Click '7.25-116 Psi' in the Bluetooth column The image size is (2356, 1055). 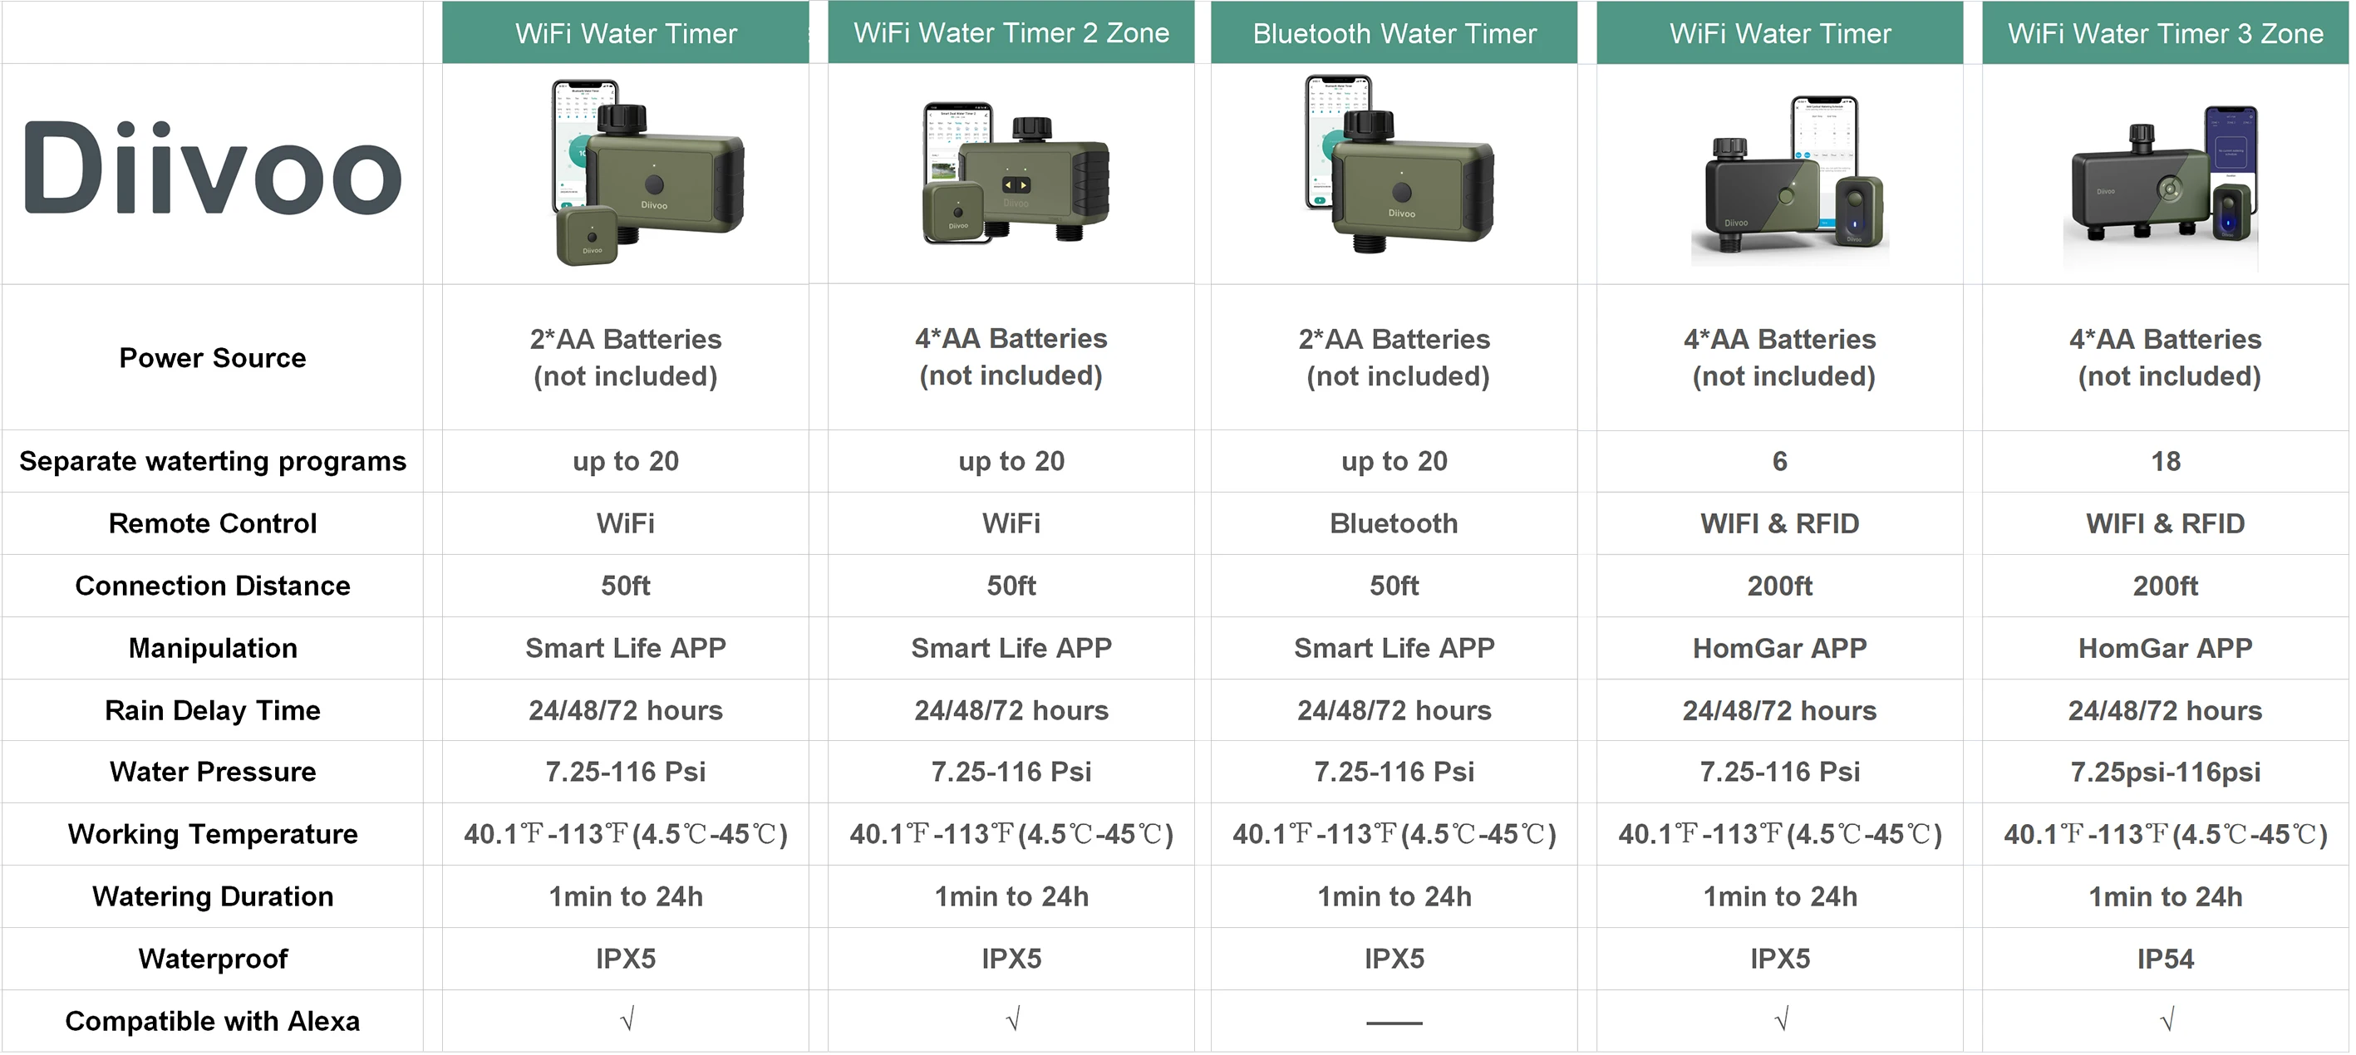[x=1394, y=773]
